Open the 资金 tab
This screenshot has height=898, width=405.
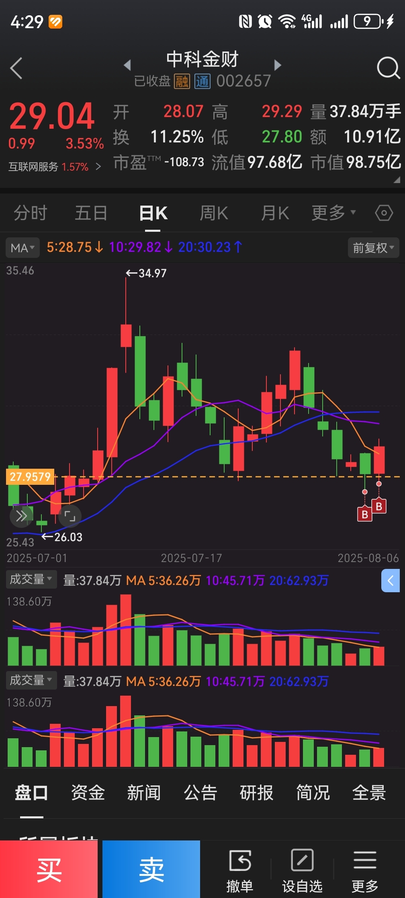click(88, 793)
